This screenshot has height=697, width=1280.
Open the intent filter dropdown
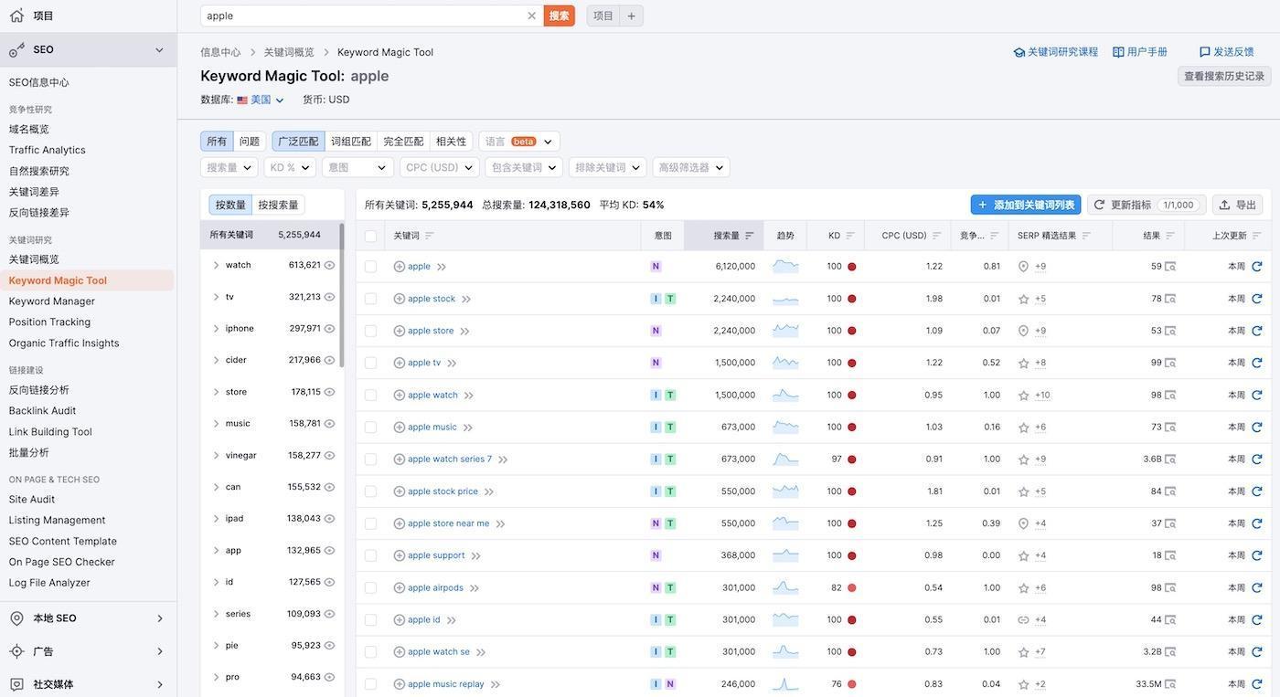click(x=357, y=167)
